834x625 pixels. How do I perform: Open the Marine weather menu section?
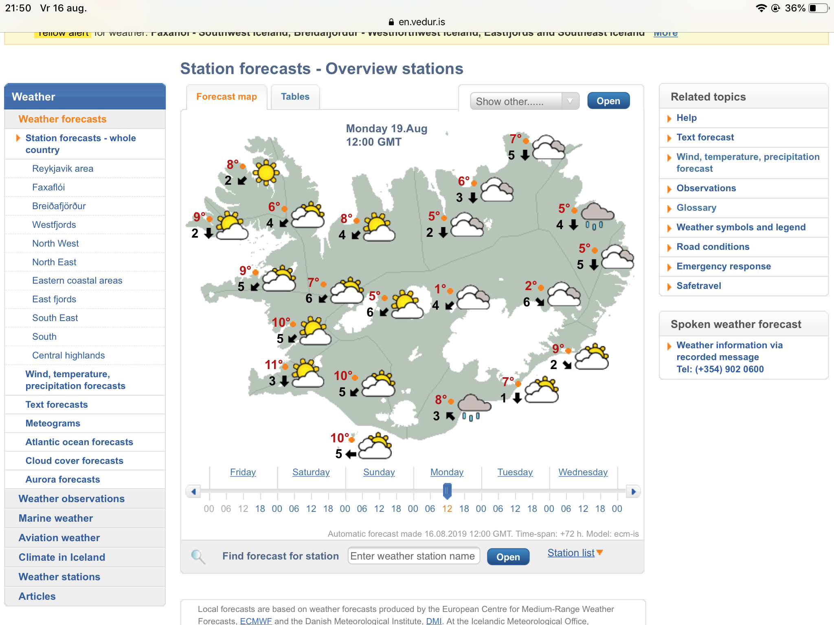coord(56,518)
